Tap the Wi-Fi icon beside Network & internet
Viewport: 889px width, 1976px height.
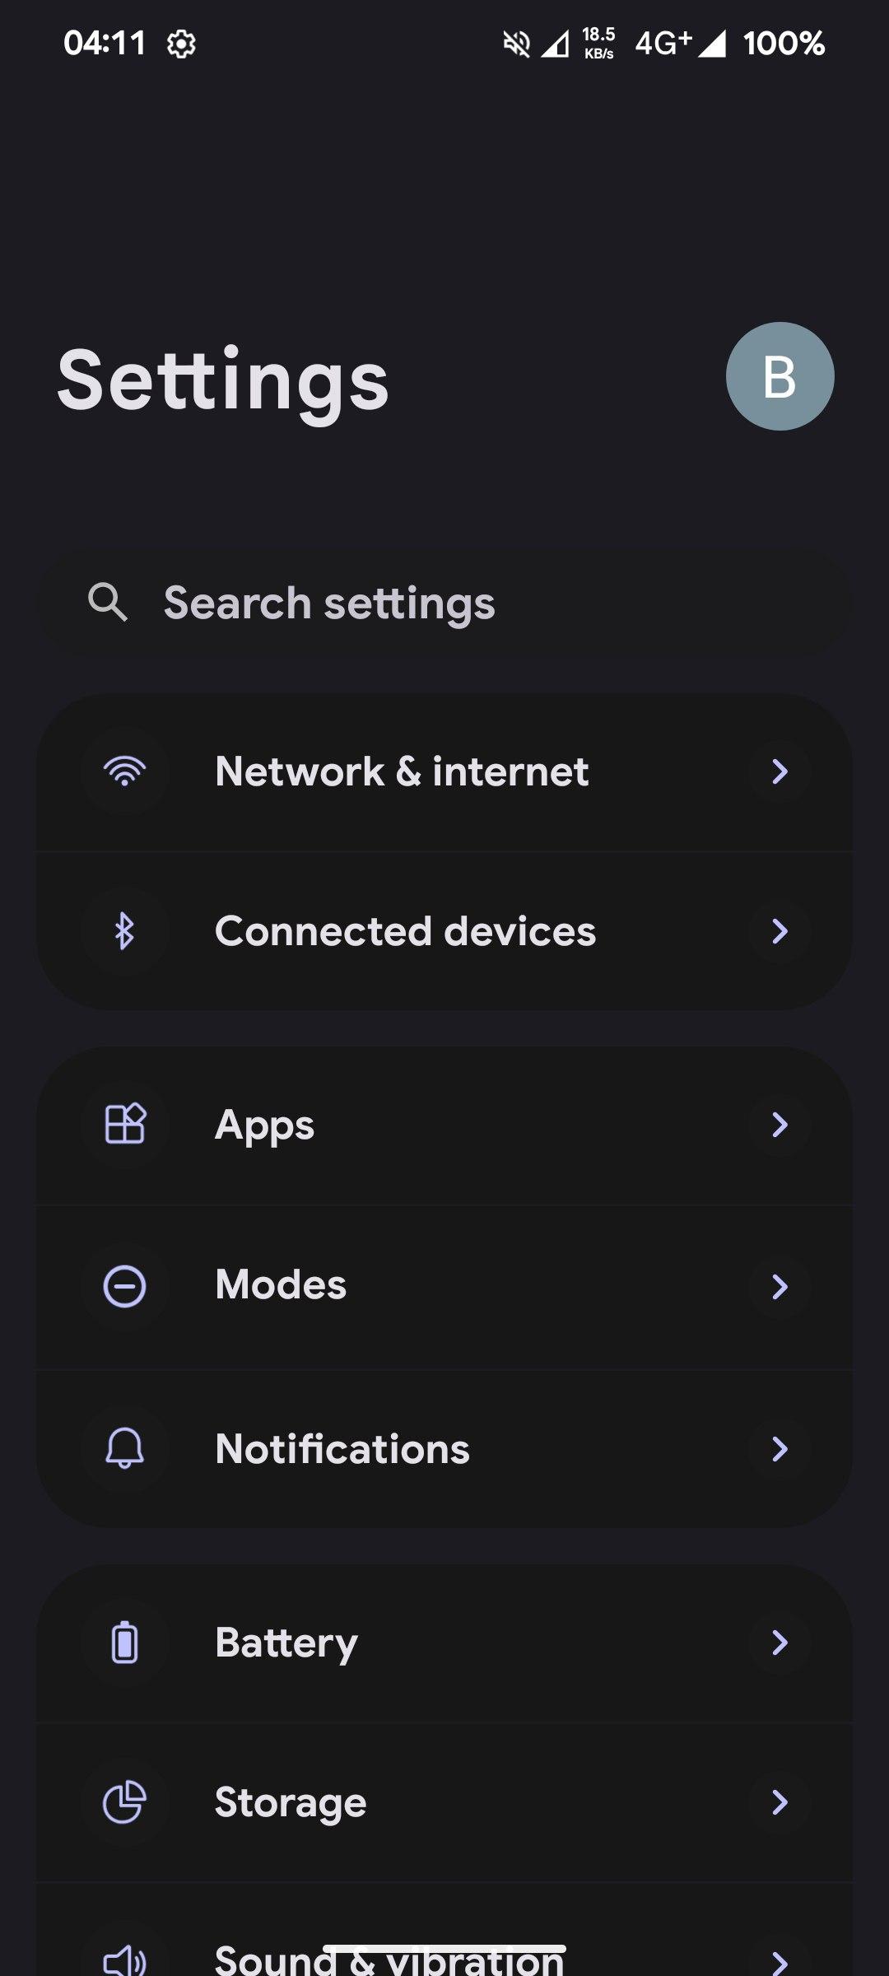124,771
